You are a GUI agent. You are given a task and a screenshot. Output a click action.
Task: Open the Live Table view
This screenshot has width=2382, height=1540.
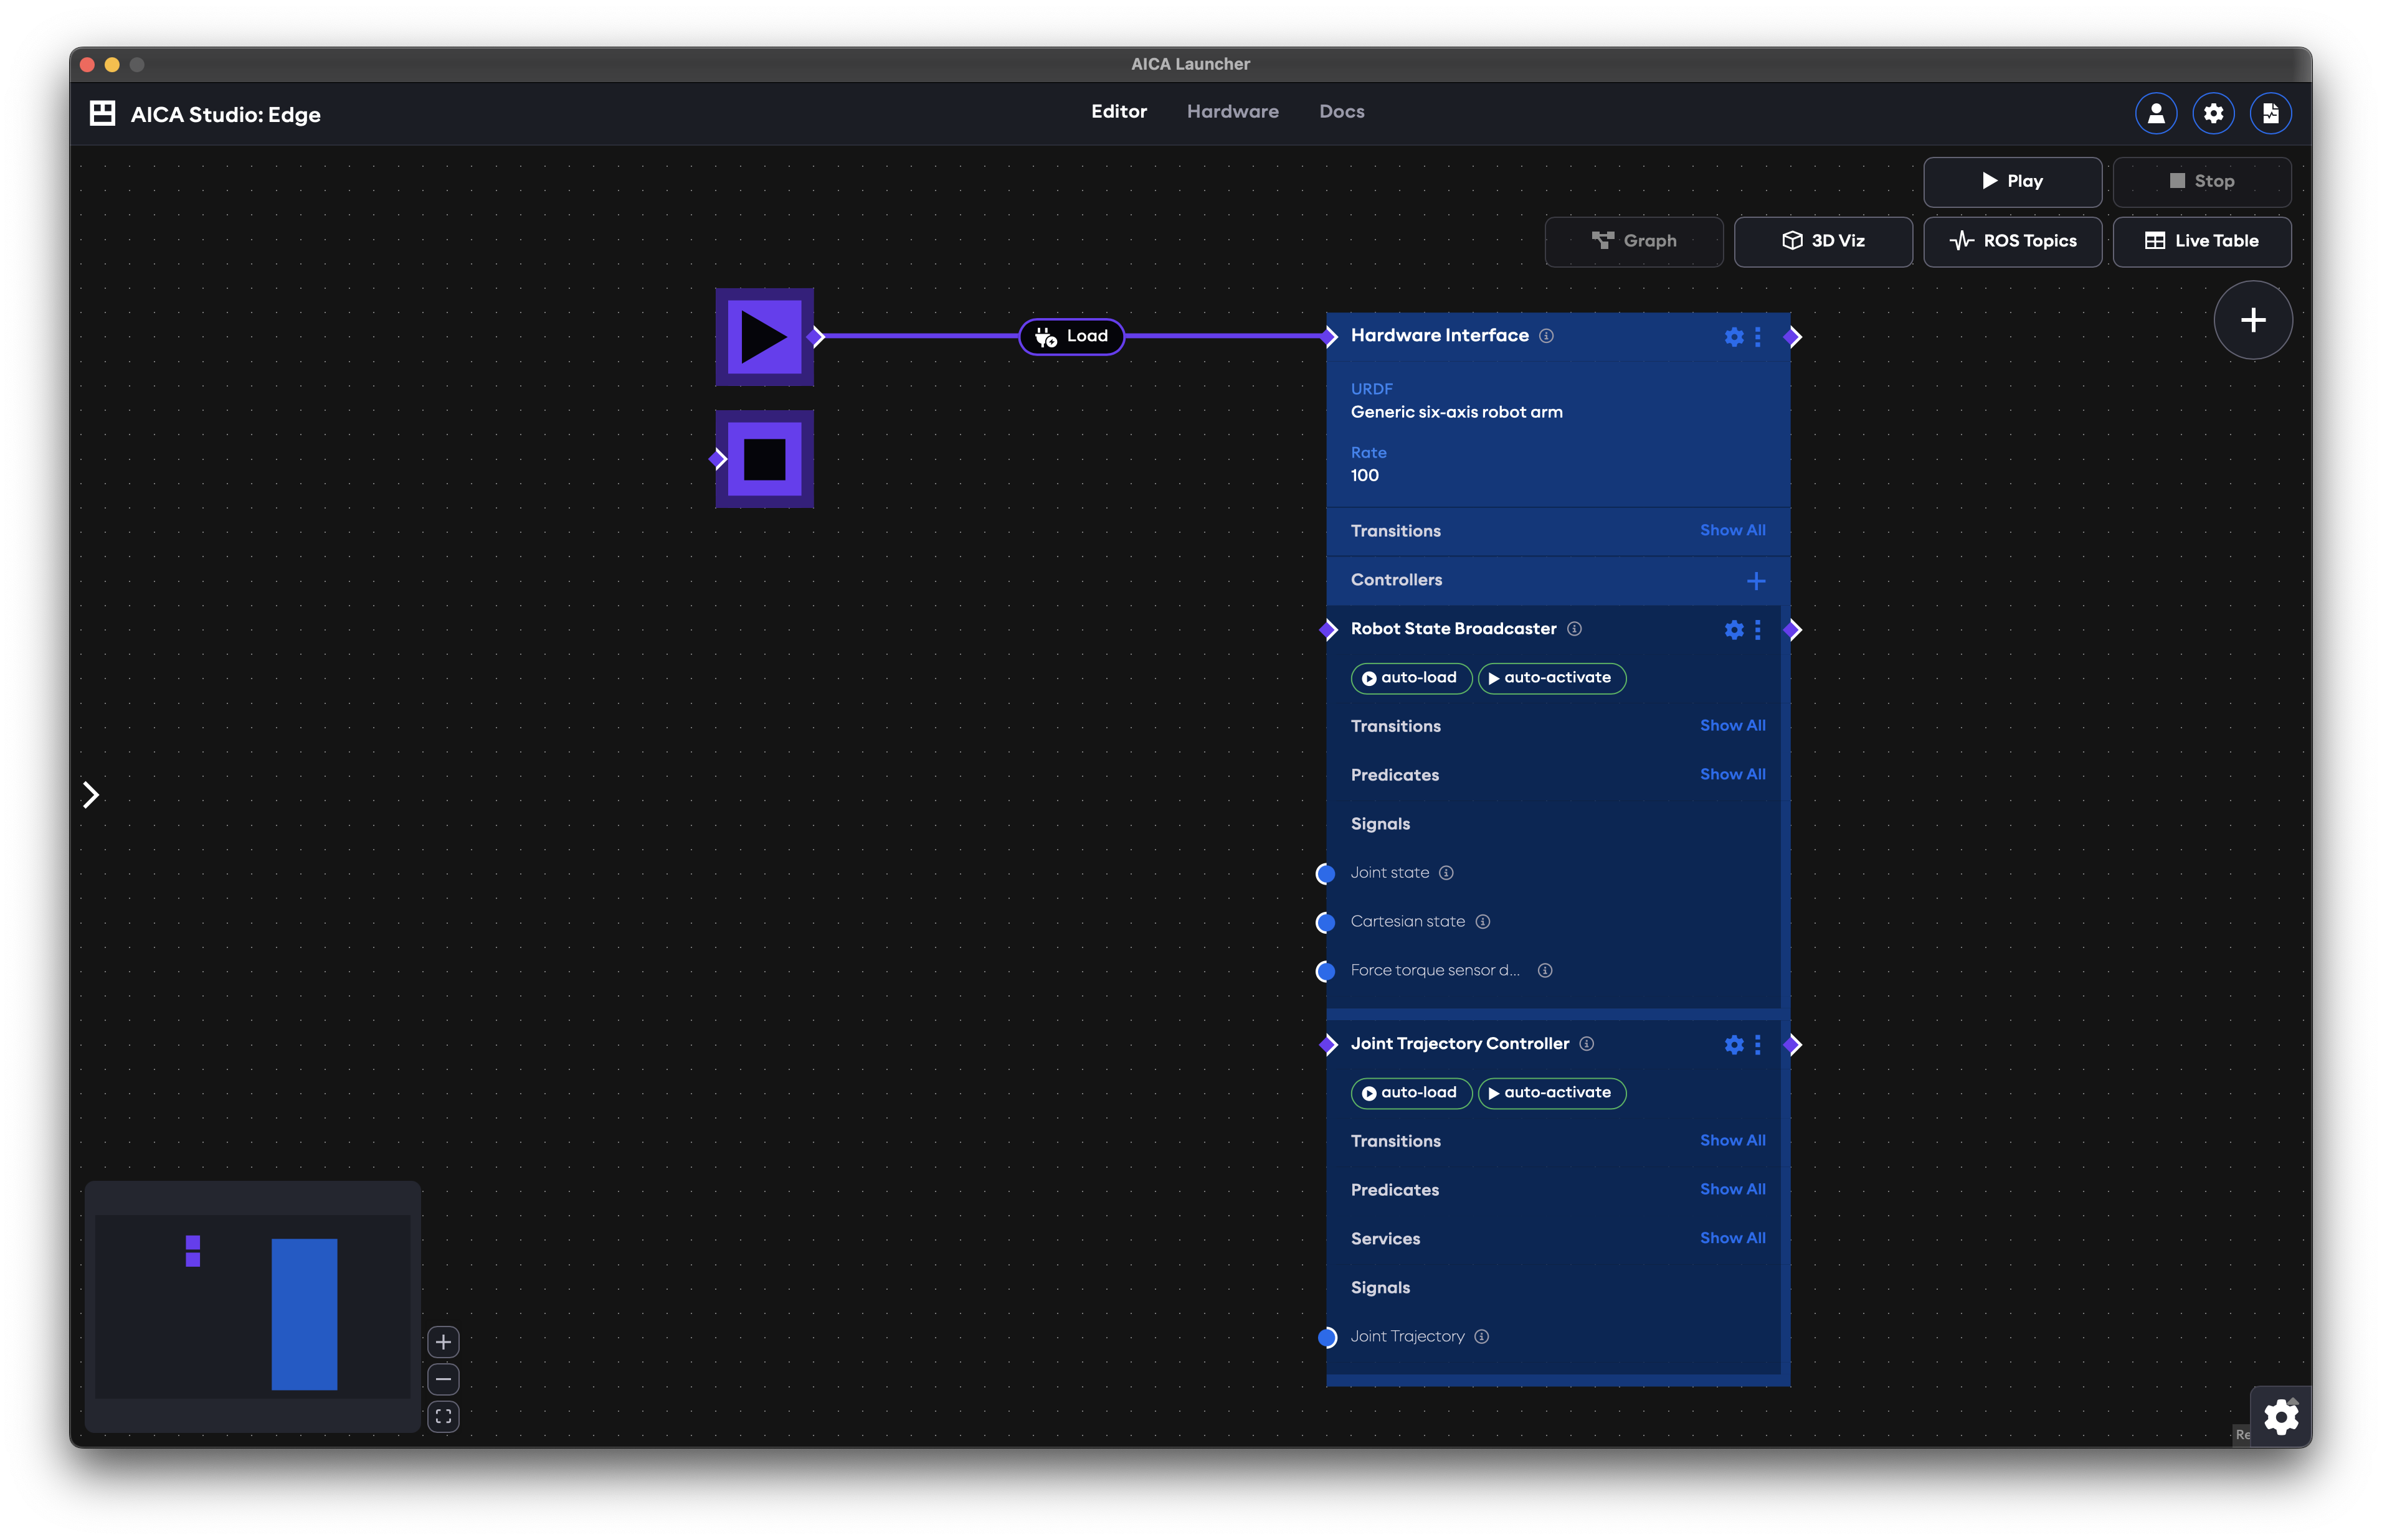[2201, 241]
